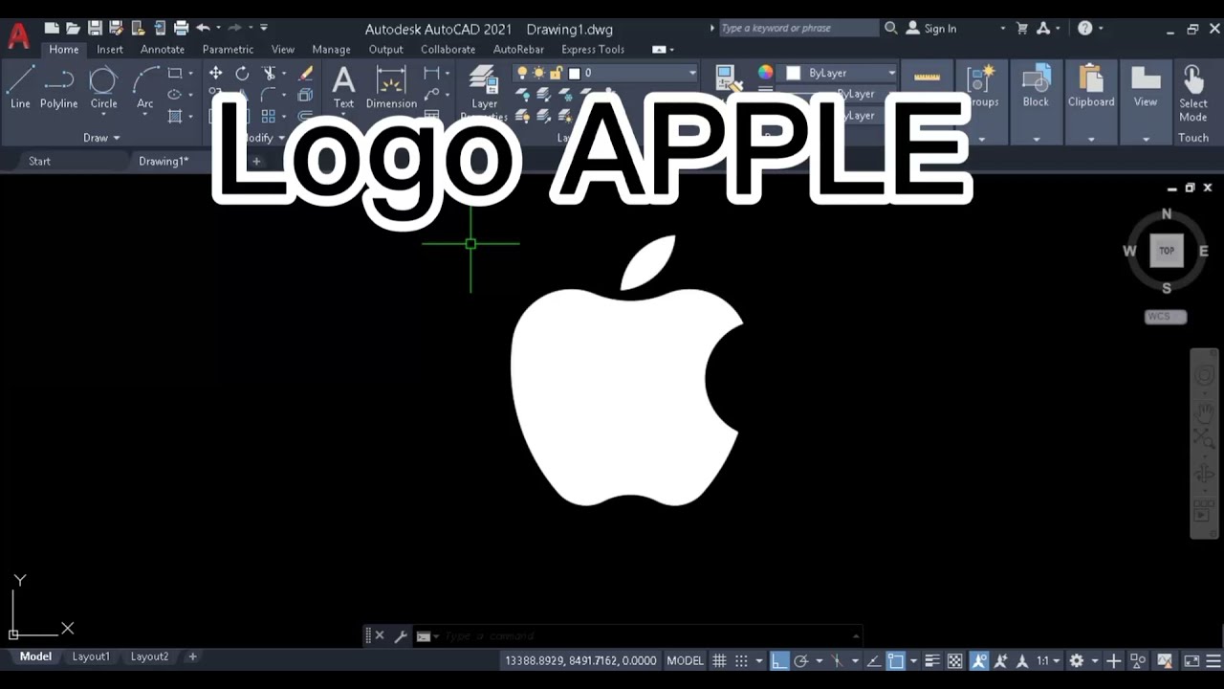Open the object color wheel
Viewport: 1224px width, 689px height.
coord(765,72)
